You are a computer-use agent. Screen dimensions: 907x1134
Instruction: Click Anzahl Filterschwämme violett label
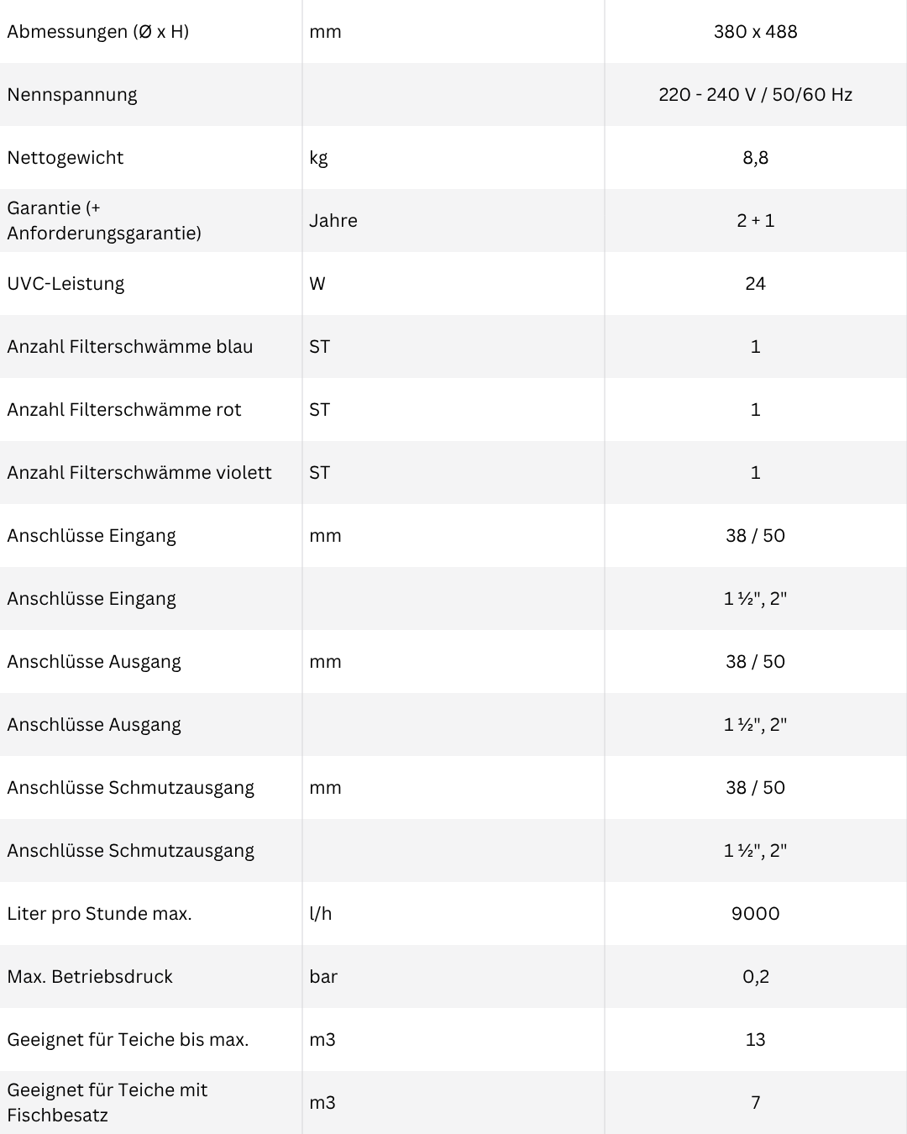click(x=139, y=473)
